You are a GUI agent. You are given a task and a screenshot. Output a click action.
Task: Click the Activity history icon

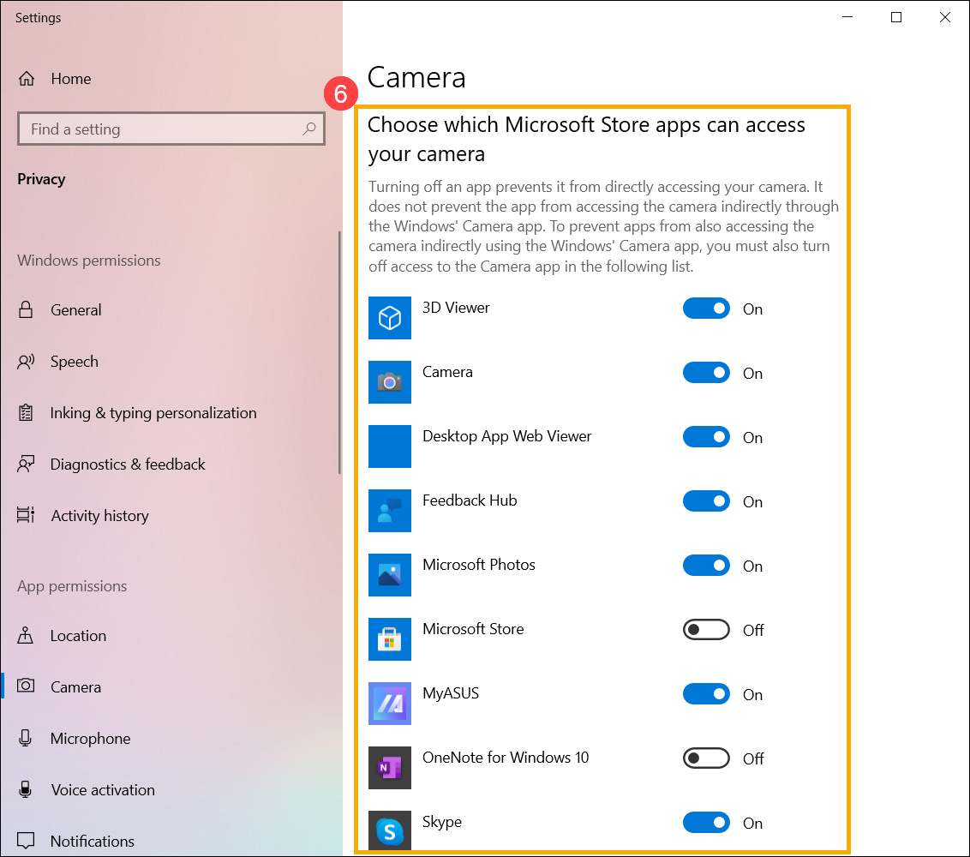tap(26, 515)
